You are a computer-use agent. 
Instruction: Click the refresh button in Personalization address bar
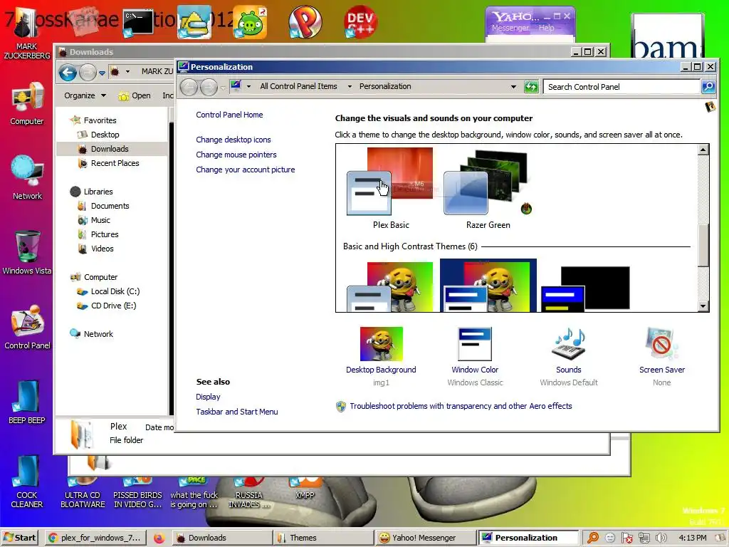point(531,86)
